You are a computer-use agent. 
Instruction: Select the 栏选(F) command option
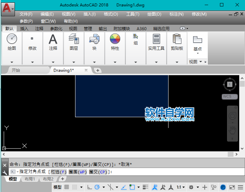click(58, 172)
